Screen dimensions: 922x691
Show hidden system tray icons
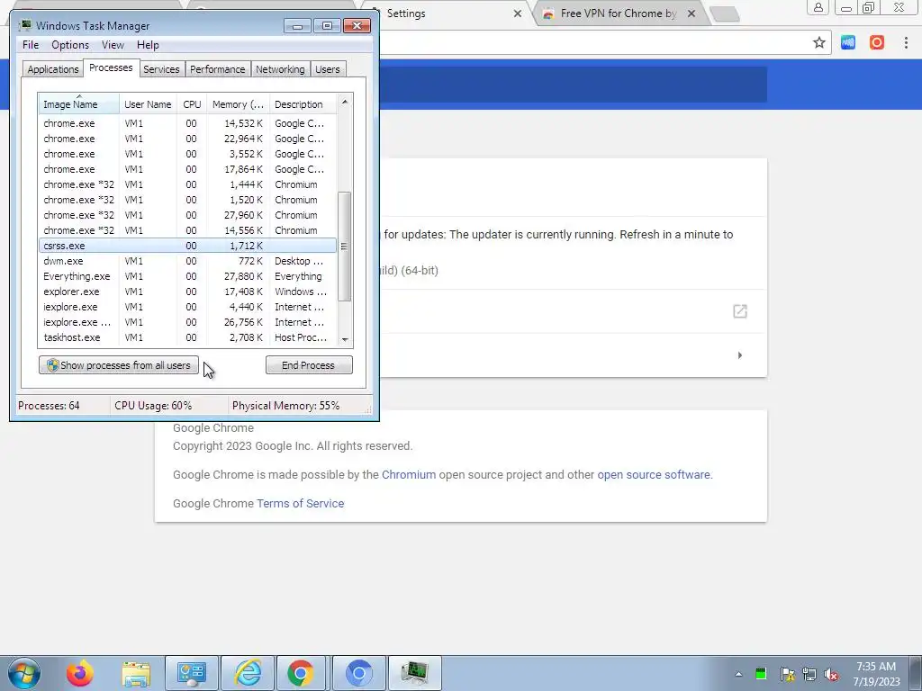pyautogui.click(x=738, y=674)
